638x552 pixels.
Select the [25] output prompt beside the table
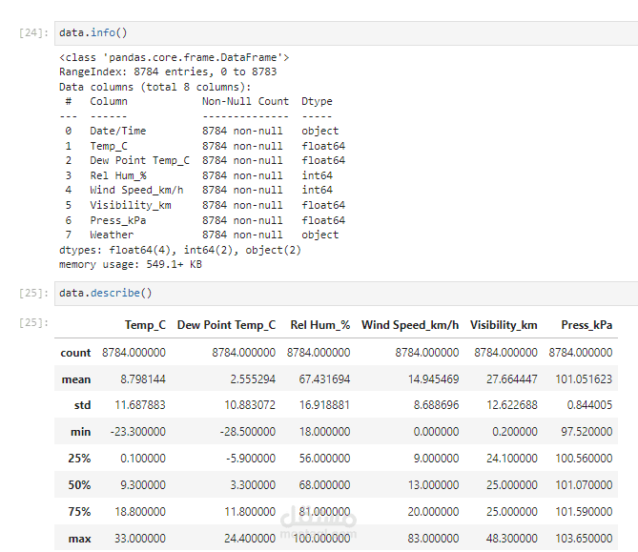tap(33, 323)
